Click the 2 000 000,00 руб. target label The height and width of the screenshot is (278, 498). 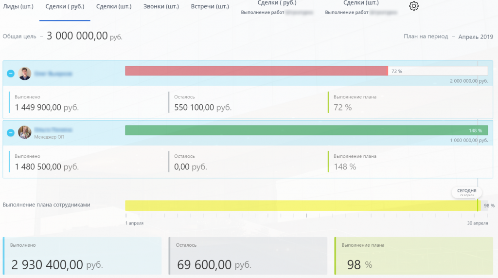click(469, 81)
